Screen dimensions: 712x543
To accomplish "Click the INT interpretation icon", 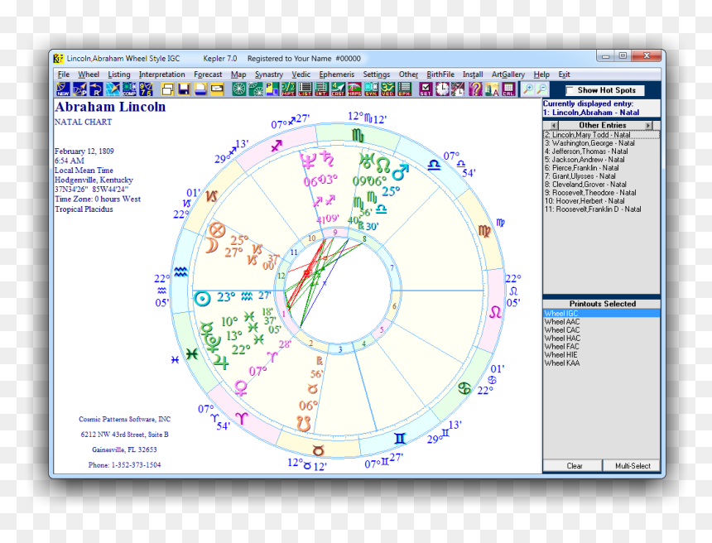I will pyautogui.click(x=321, y=89).
